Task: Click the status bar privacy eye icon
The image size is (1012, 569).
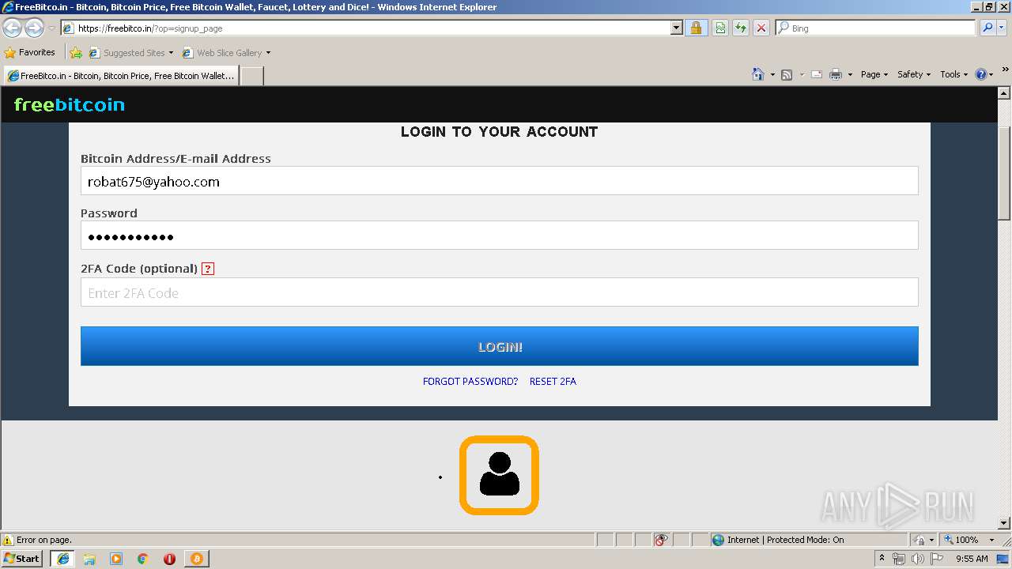Action: 661,540
